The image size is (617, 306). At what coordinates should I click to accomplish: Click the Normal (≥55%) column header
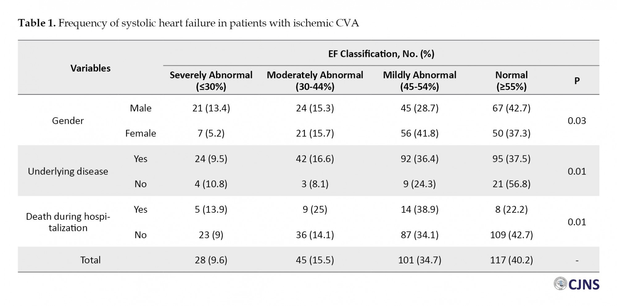(x=511, y=81)
